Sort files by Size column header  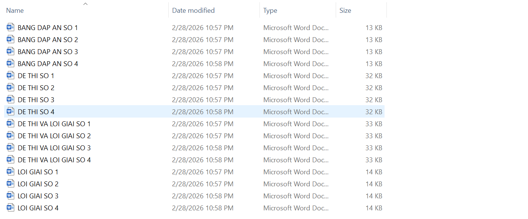coord(345,11)
